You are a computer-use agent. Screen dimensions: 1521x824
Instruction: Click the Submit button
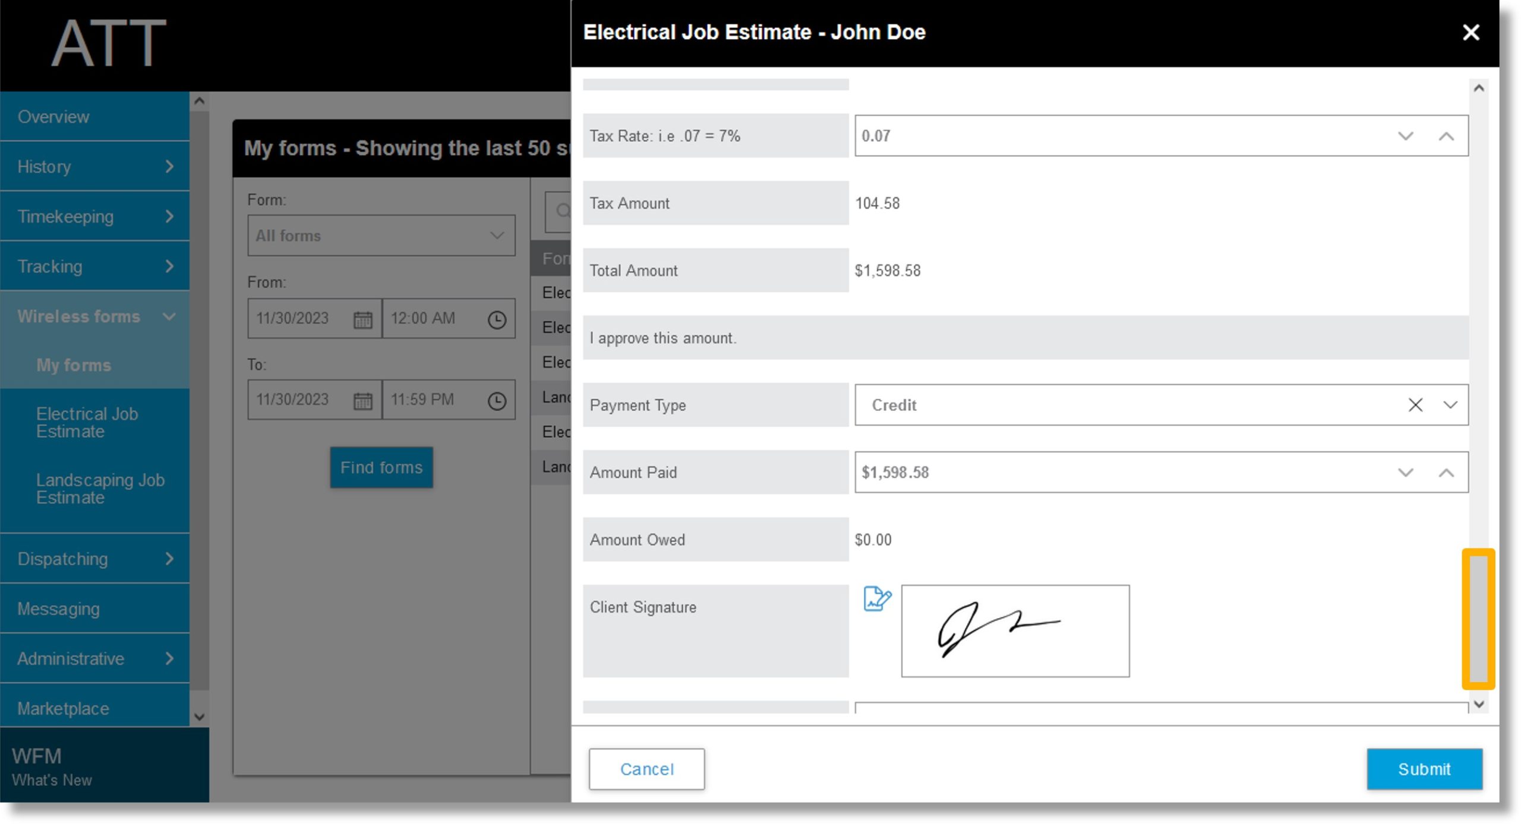coord(1425,769)
